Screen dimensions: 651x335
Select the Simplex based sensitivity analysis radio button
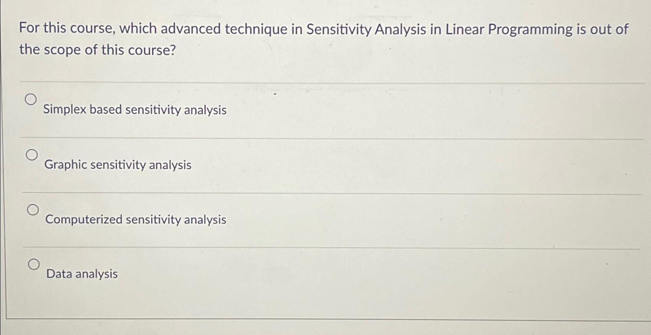coord(31,100)
